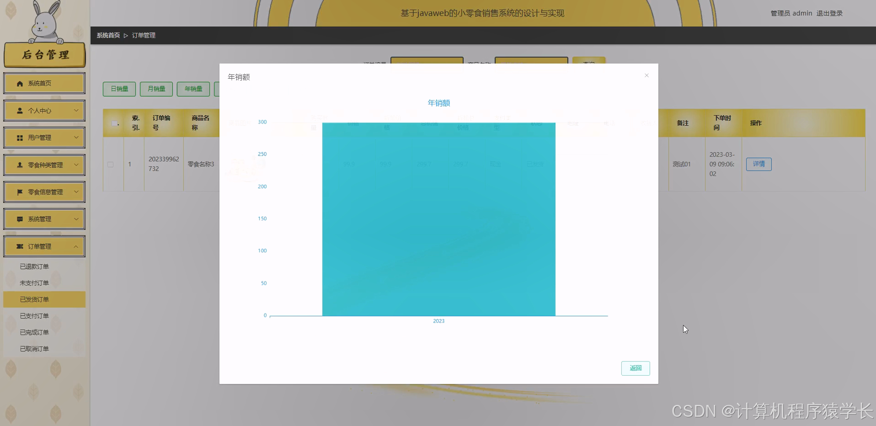Select 已完成订单 in the sidebar

tap(34, 332)
